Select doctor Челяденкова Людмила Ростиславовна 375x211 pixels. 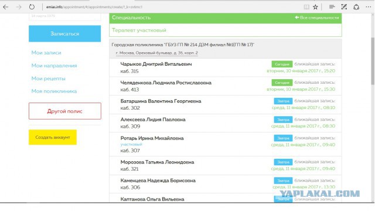166,83
